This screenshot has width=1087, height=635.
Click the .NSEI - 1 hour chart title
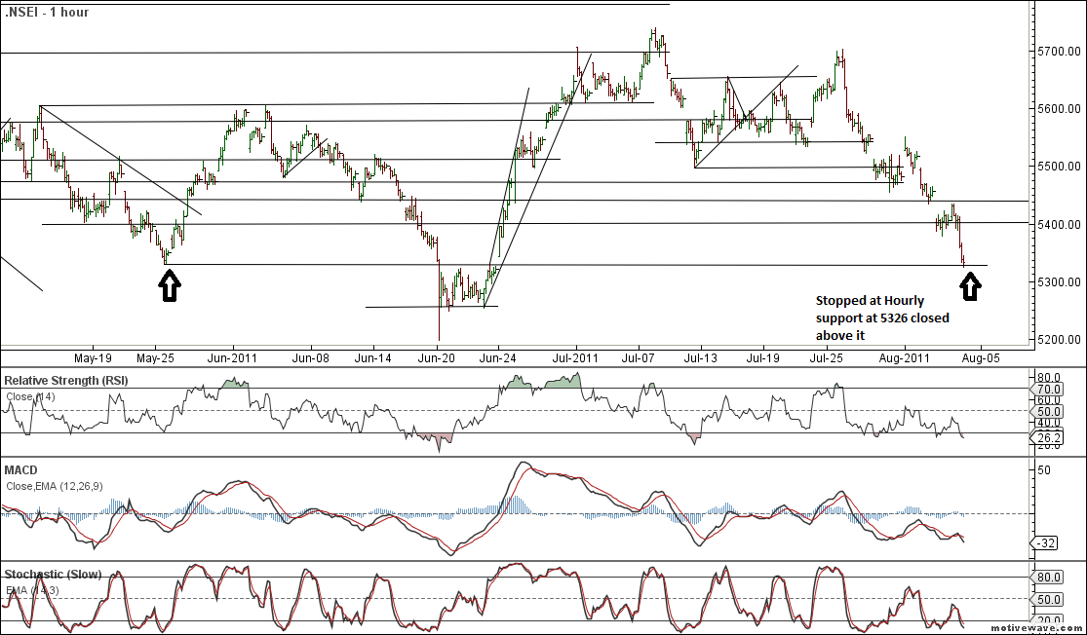click(47, 13)
